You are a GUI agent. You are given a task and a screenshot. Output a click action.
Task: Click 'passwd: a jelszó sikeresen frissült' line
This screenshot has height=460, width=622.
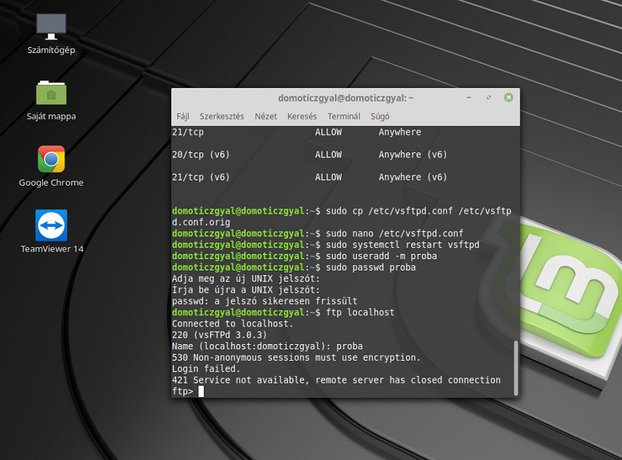[x=264, y=301]
